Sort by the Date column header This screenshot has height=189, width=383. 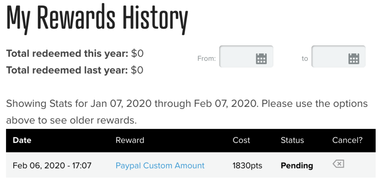[x=22, y=140]
